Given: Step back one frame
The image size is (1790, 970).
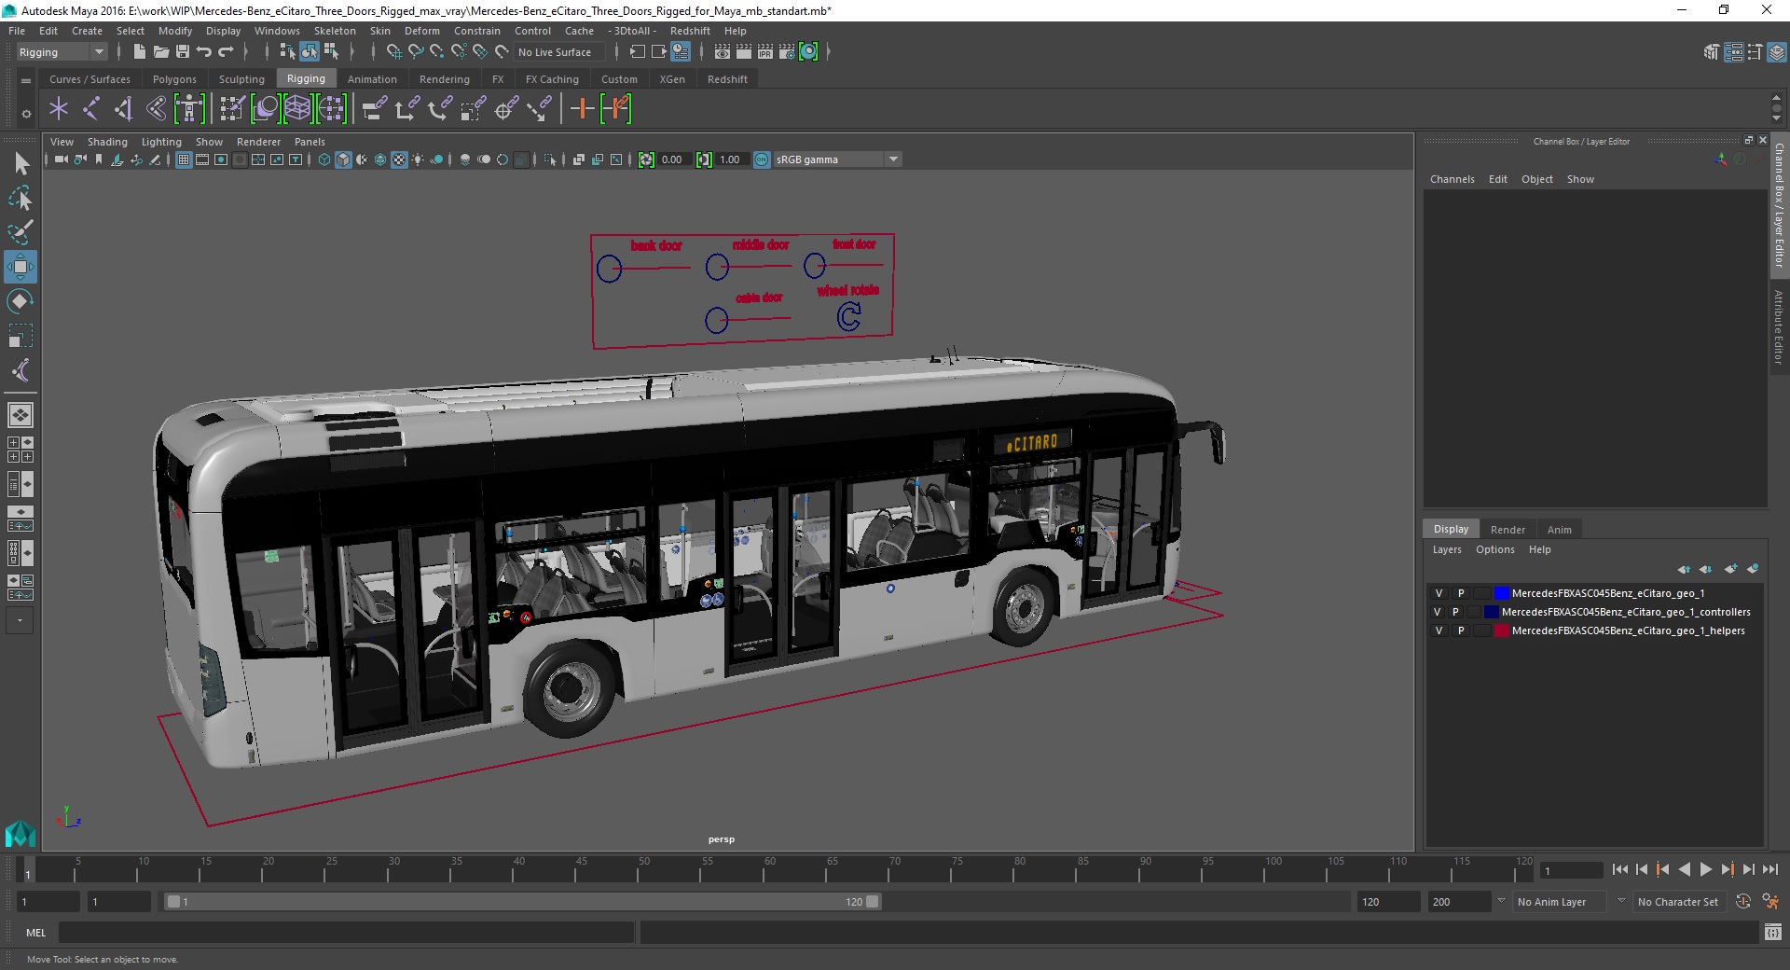Looking at the screenshot, I should (1642, 869).
